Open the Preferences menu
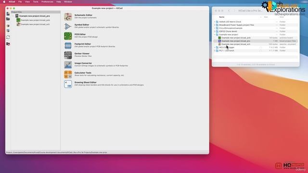This screenshot has width=308, height=173. pos(47,2)
